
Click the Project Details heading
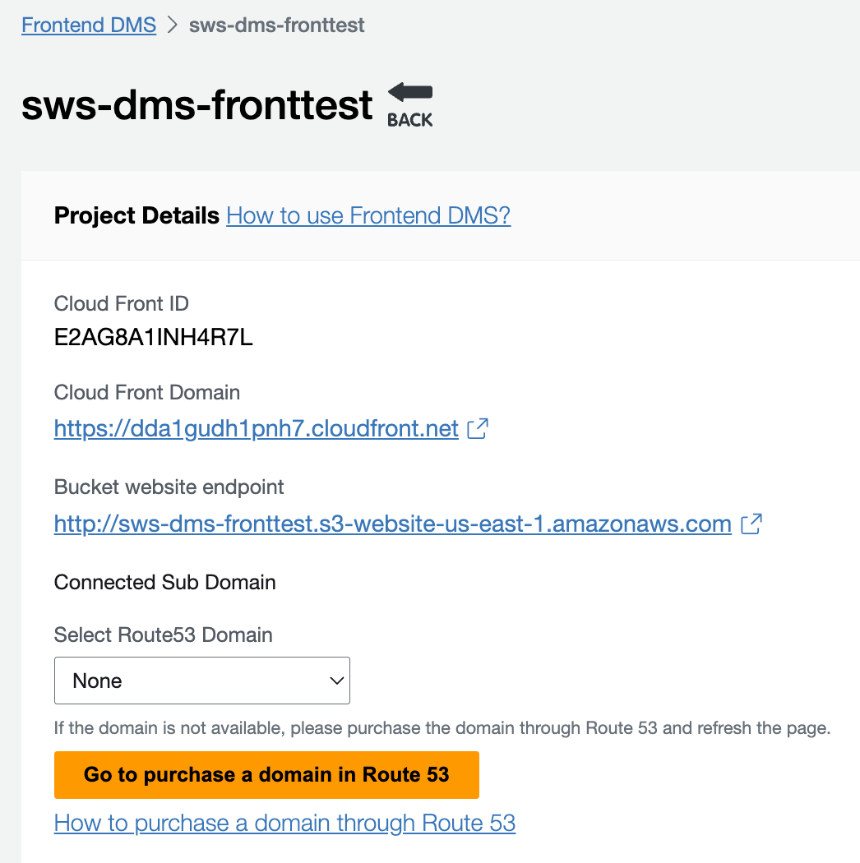pyautogui.click(x=136, y=215)
